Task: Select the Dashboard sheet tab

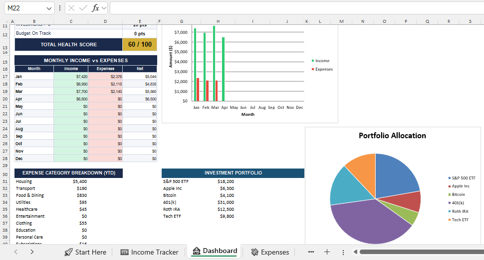Action: coord(215,251)
